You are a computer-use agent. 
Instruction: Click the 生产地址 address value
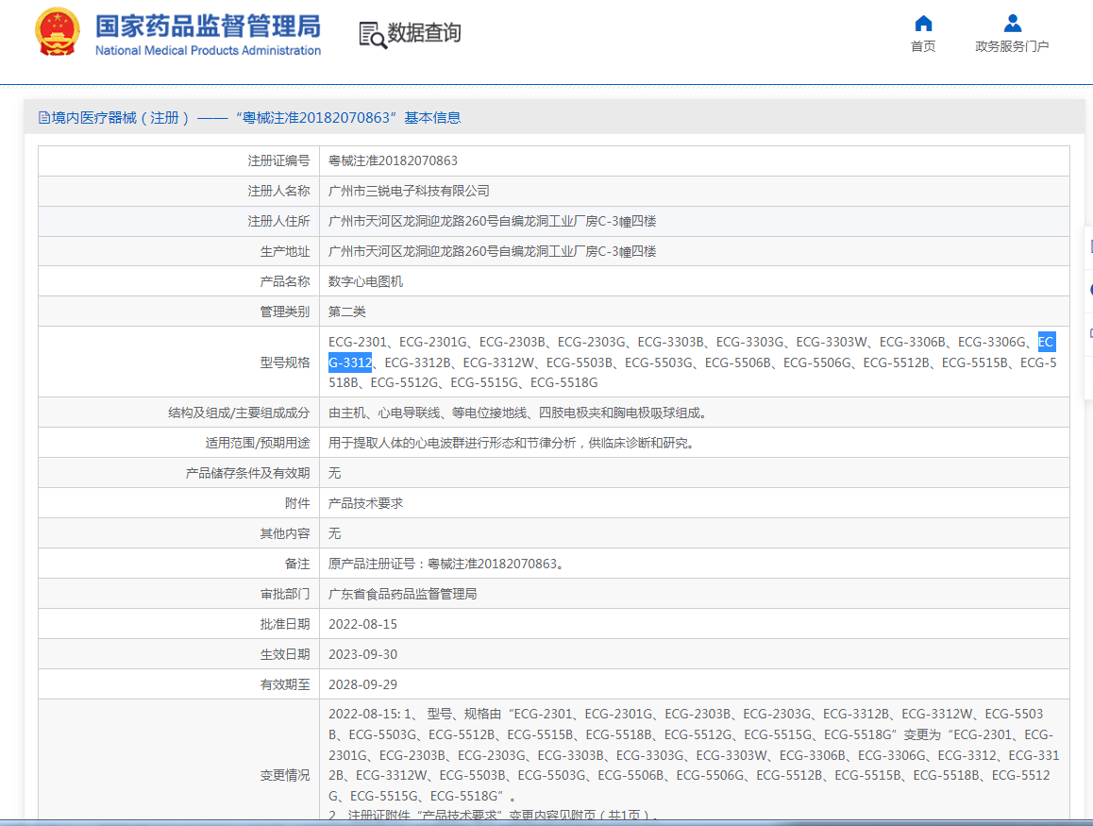(492, 252)
